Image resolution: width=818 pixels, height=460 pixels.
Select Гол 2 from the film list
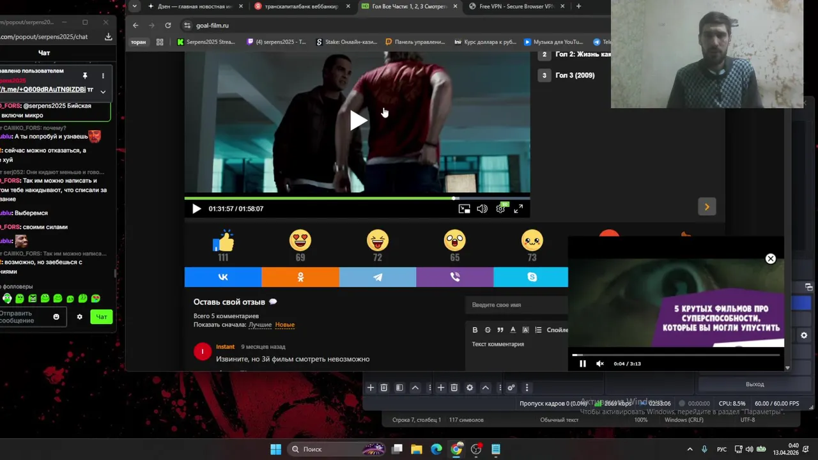(575, 55)
